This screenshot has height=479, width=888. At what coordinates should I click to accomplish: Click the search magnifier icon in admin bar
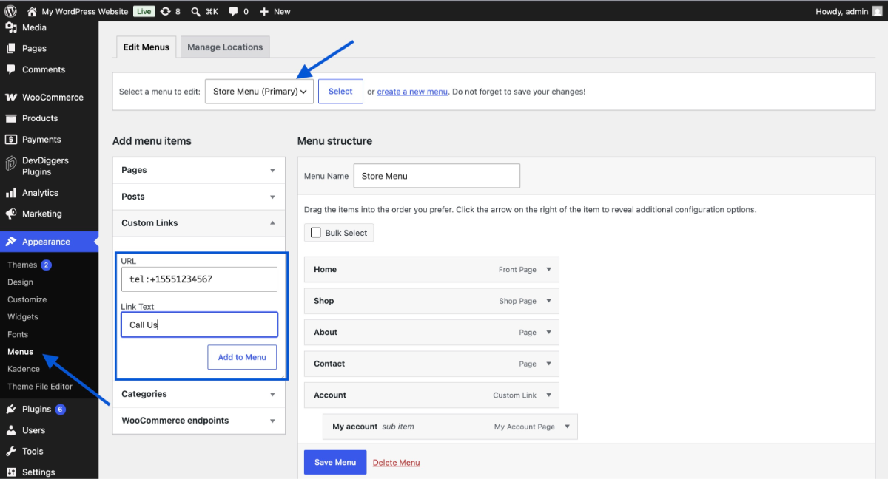(x=195, y=11)
